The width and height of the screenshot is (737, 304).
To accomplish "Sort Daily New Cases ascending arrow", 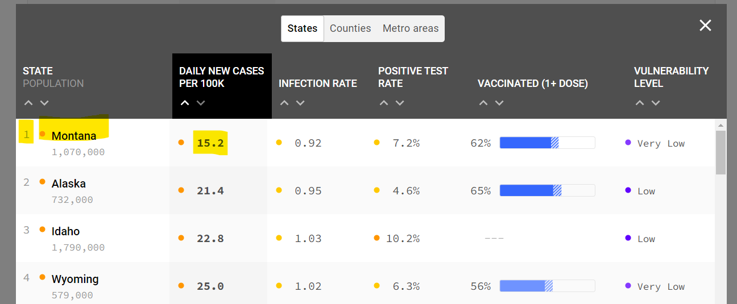I will [184, 103].
